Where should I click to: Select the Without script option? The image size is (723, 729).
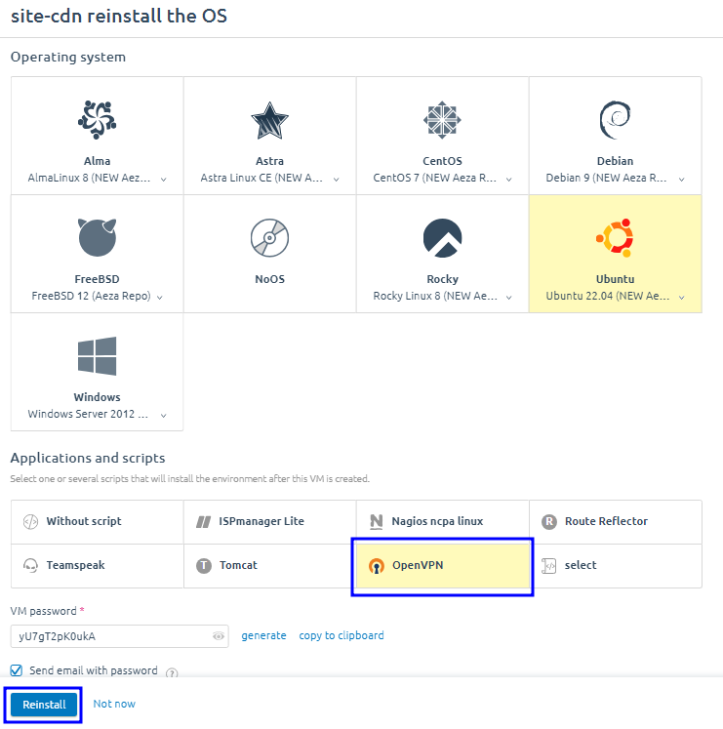[84, 521]
